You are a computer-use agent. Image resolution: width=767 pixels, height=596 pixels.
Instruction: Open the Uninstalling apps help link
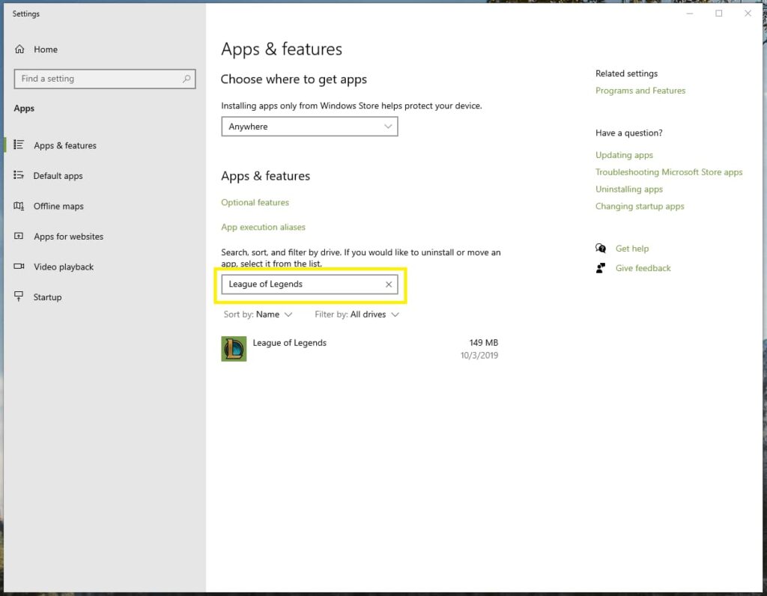(629, 189)
